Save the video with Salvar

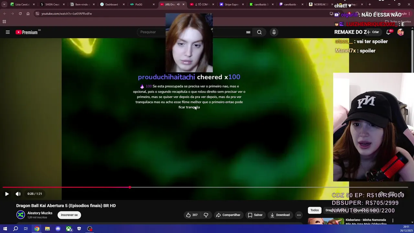[255, 215]
